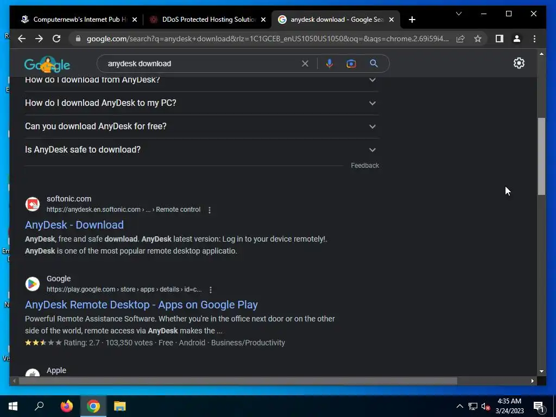
Task: Go to Google homepage via logo
Action: 47,65
